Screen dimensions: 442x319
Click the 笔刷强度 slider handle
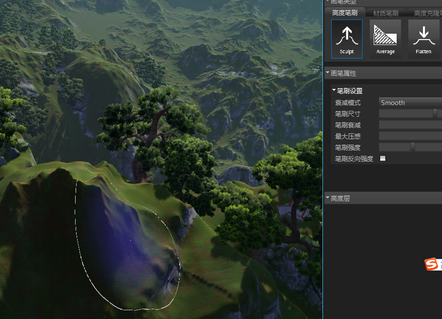pyautogui.click(x=413, y=147)
